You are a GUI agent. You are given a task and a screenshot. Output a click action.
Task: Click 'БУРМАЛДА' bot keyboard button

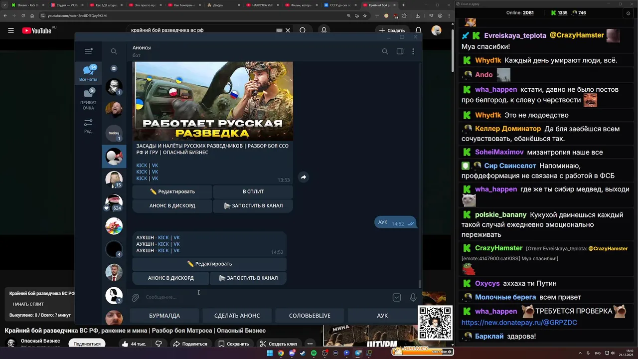[x=164, y=316]
